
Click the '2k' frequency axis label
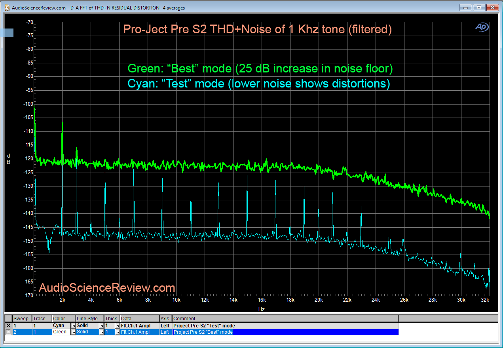pos(62,300)
